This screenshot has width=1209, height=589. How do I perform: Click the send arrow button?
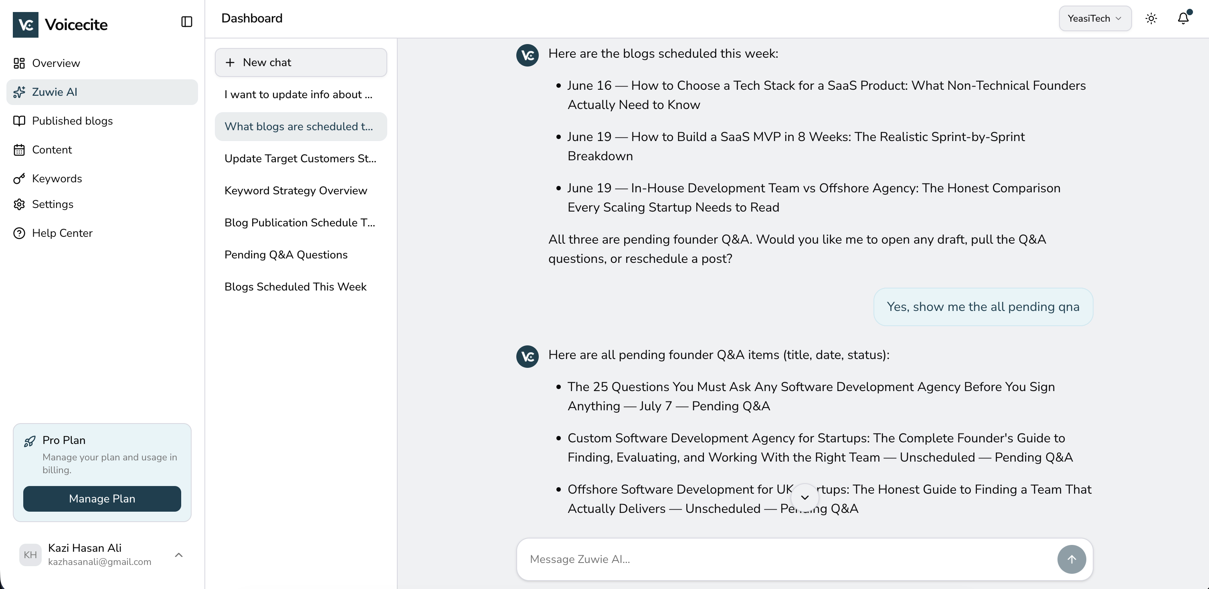(1072, 559)
